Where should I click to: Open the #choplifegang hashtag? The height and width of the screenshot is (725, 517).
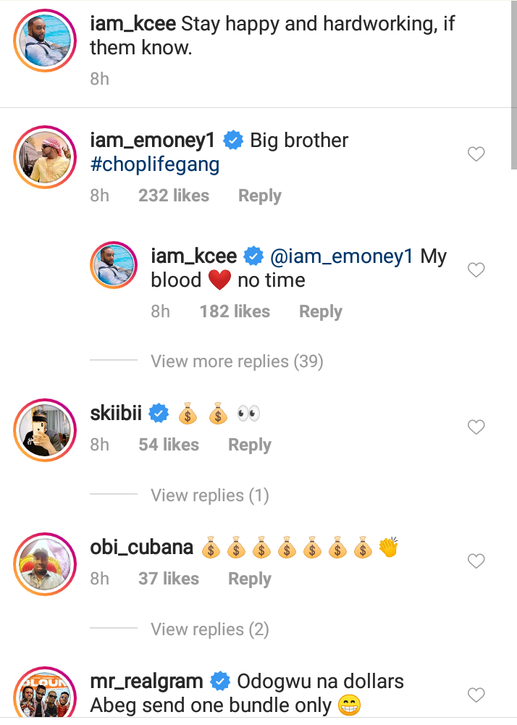click(x=154, y=164)
